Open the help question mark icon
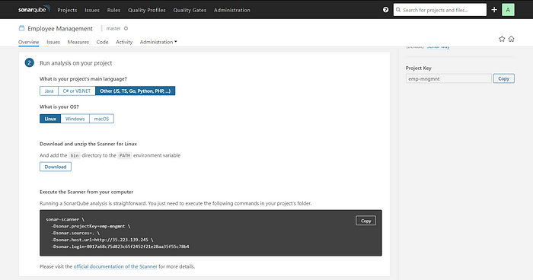Image resolution: width=533 pixels, height=280 pixels. pyautogui.click(x=385, y=10)
